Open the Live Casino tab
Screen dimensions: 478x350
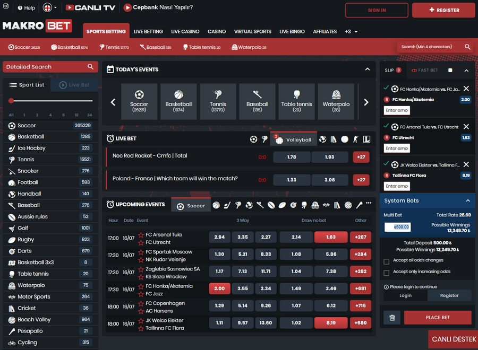[x=185, y=32]
